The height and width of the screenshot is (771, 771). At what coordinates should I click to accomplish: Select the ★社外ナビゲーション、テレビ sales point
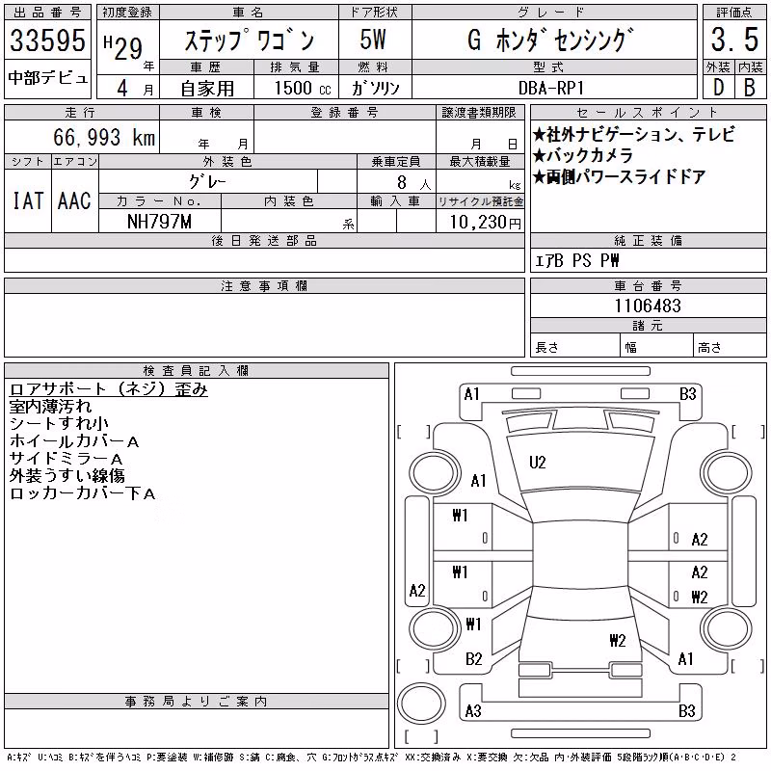[x=634, y=134]
